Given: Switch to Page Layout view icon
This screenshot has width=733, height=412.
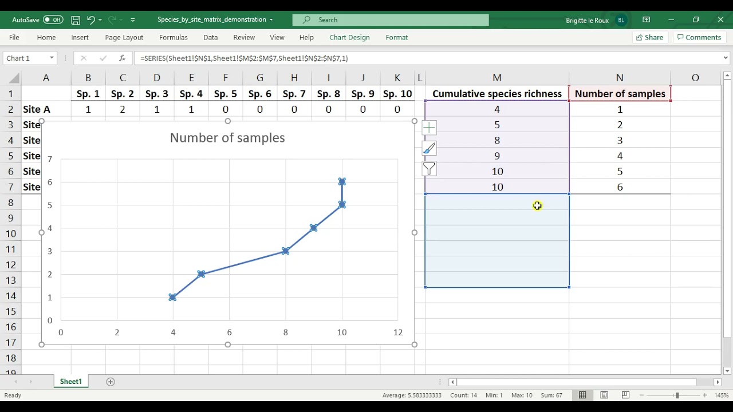Looking at the screenshot, I should point(604,395).
